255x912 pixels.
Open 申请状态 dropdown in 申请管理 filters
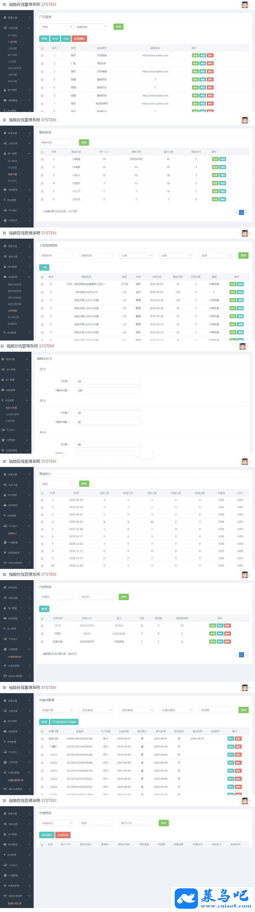click(56, 823)
